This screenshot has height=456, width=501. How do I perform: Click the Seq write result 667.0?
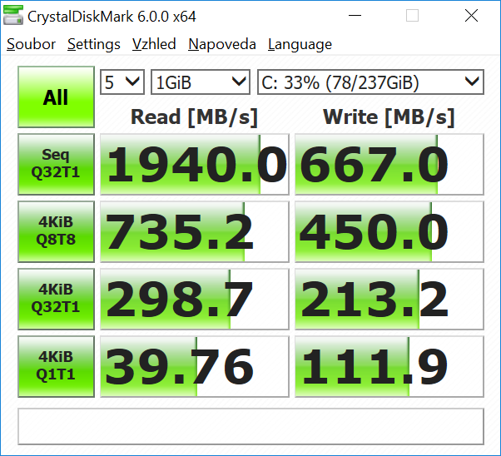[389, 164]
